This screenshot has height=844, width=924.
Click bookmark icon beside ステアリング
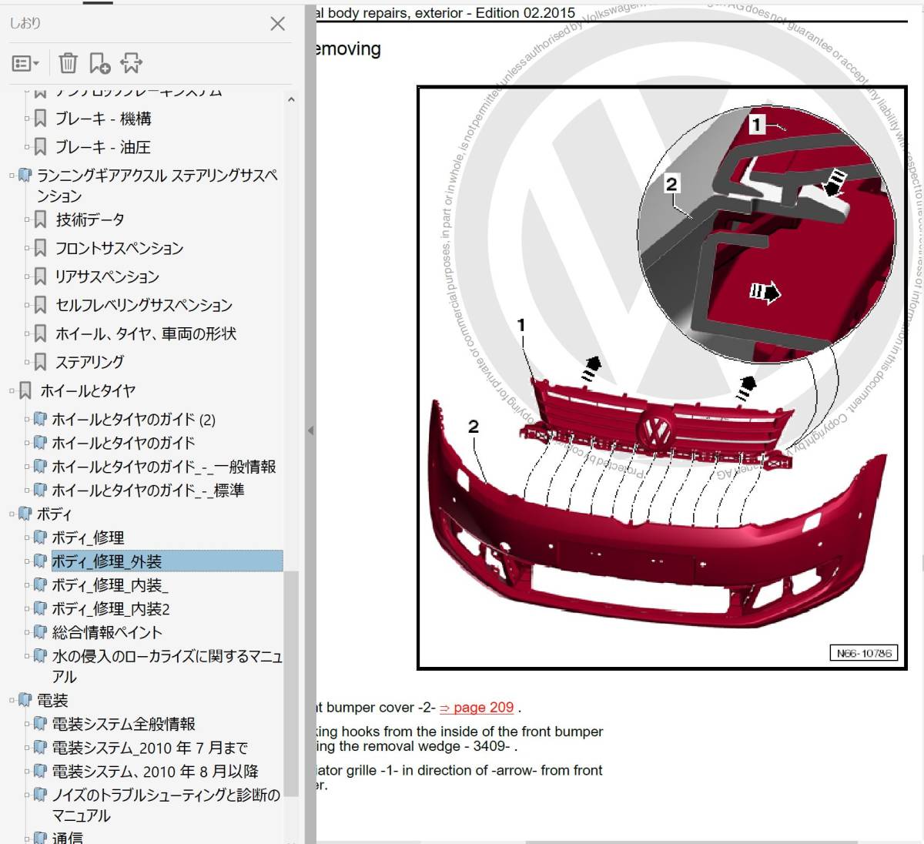(x=41, y=362)
